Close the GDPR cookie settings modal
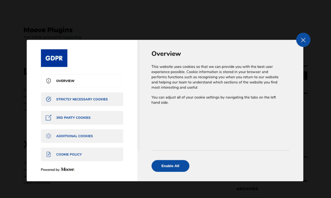This screenshot has height=198, width=331. 303,40
